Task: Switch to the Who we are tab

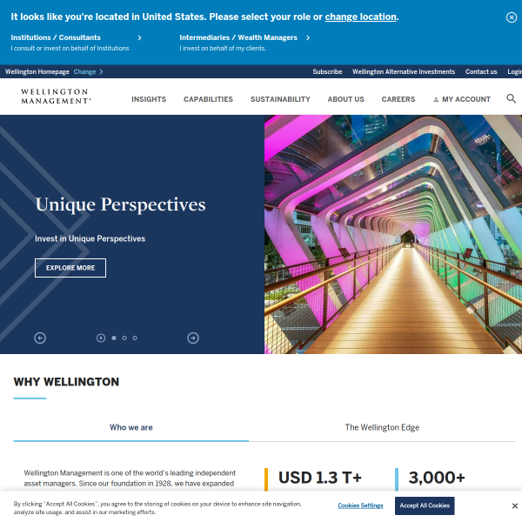Action: (x=131, y=427)
